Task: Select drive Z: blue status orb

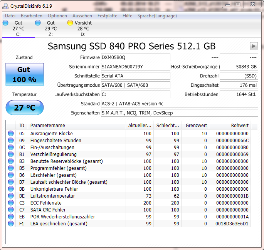Action: click(38, 23)
